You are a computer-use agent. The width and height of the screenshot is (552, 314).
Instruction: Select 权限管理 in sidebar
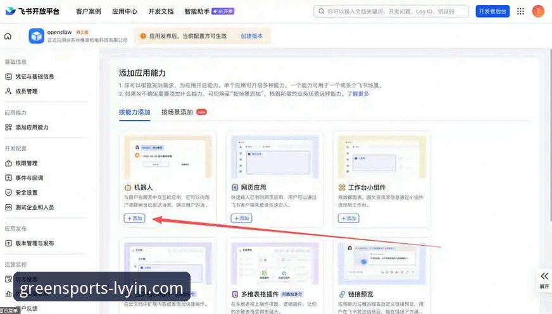(x=27, y=164)
